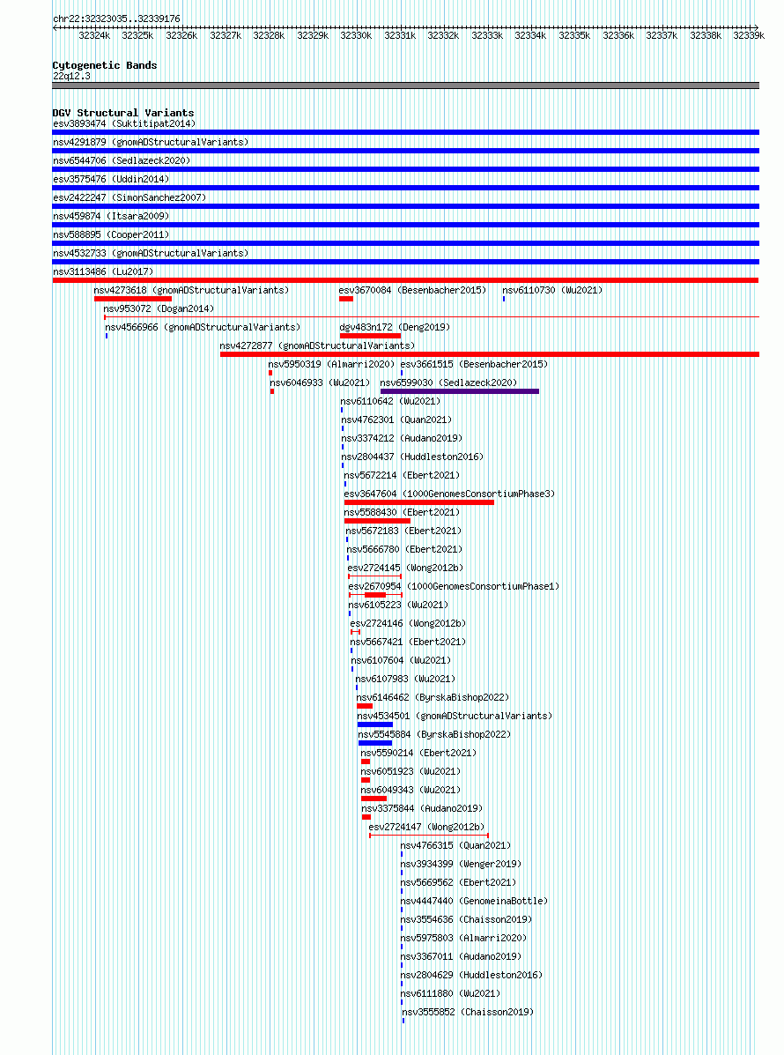Screen dimensions: 784x1055
Task: Select esv2422247 (SimonSanchez2007) entry
Action: [x=129, y=197]
